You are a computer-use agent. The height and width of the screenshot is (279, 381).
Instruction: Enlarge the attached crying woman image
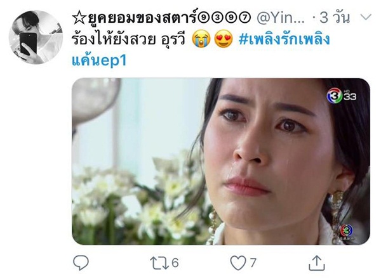click(221, 161)
